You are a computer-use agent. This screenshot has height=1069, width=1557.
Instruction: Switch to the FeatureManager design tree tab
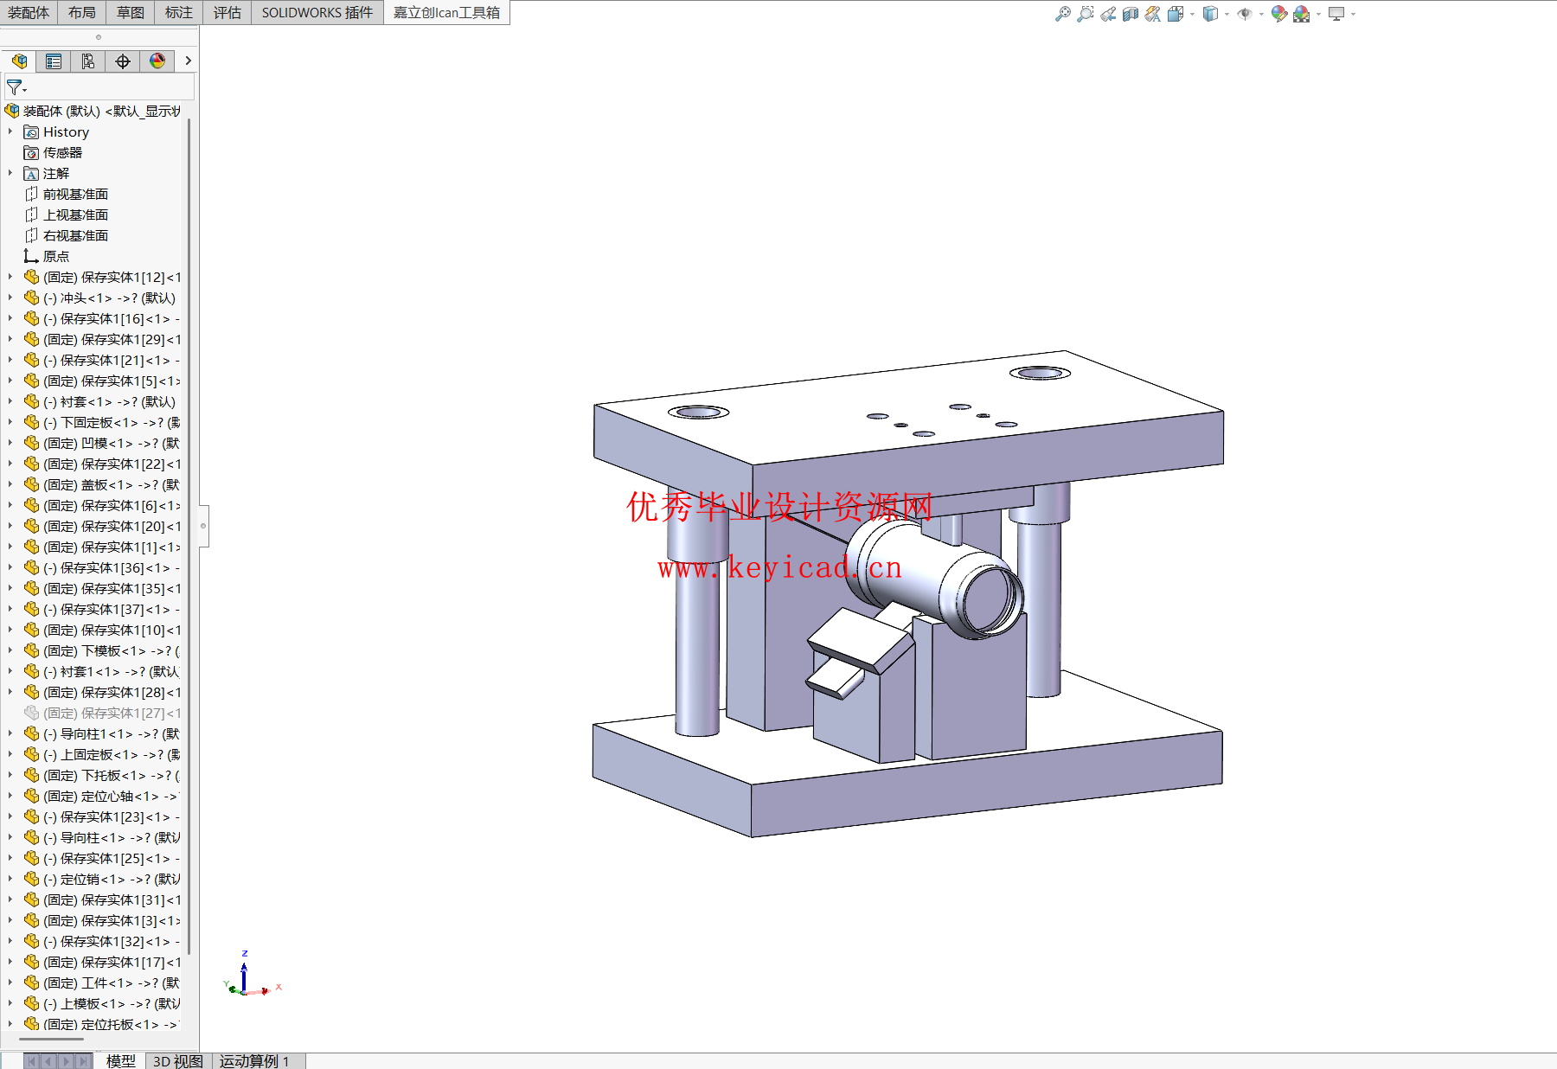pos(19,61)
